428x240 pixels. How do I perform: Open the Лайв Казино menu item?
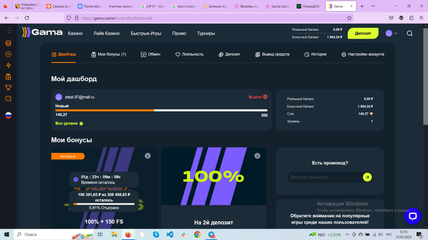click(x=107, y=33)
